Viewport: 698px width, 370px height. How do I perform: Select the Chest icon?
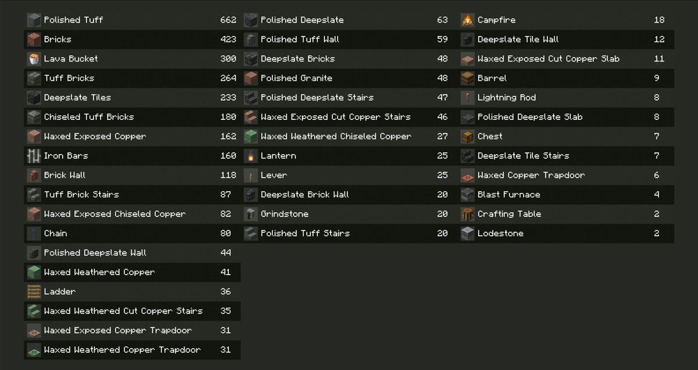468,136
